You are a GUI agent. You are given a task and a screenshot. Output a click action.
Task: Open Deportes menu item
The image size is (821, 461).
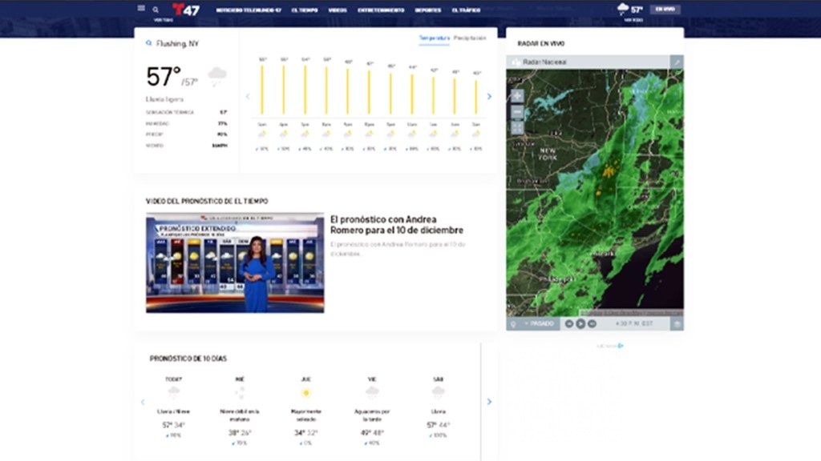(x=428, y=10)
